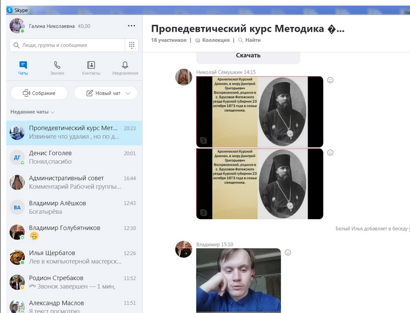The width and height of the screenshot is (410, 313).
Task: Click Владимир's avatar next to 15:10 message
Action: [183, 249]
